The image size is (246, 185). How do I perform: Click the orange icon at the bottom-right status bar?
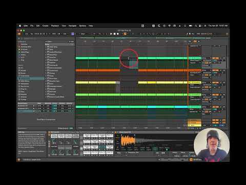191,159
